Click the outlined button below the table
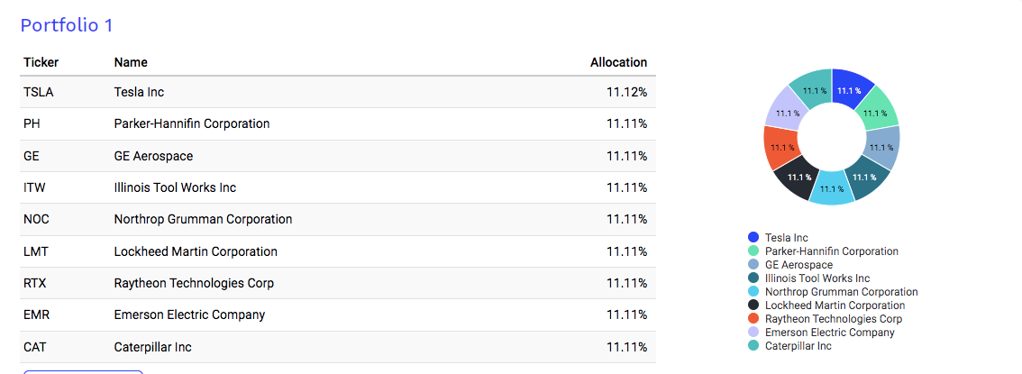This screenshot has width=1022, height=374. (84, 372)
